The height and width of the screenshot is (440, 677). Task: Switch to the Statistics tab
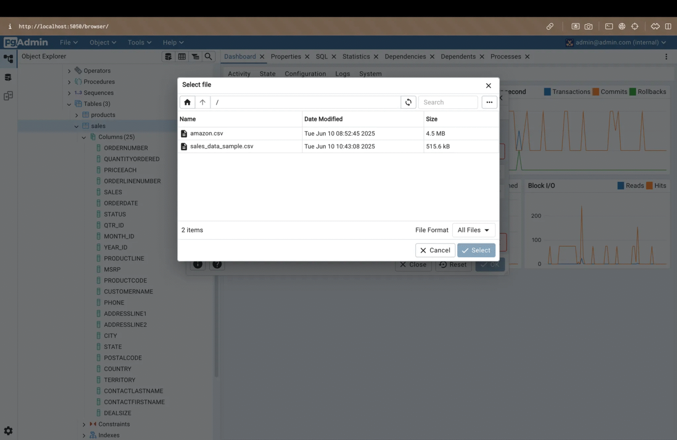357,56
